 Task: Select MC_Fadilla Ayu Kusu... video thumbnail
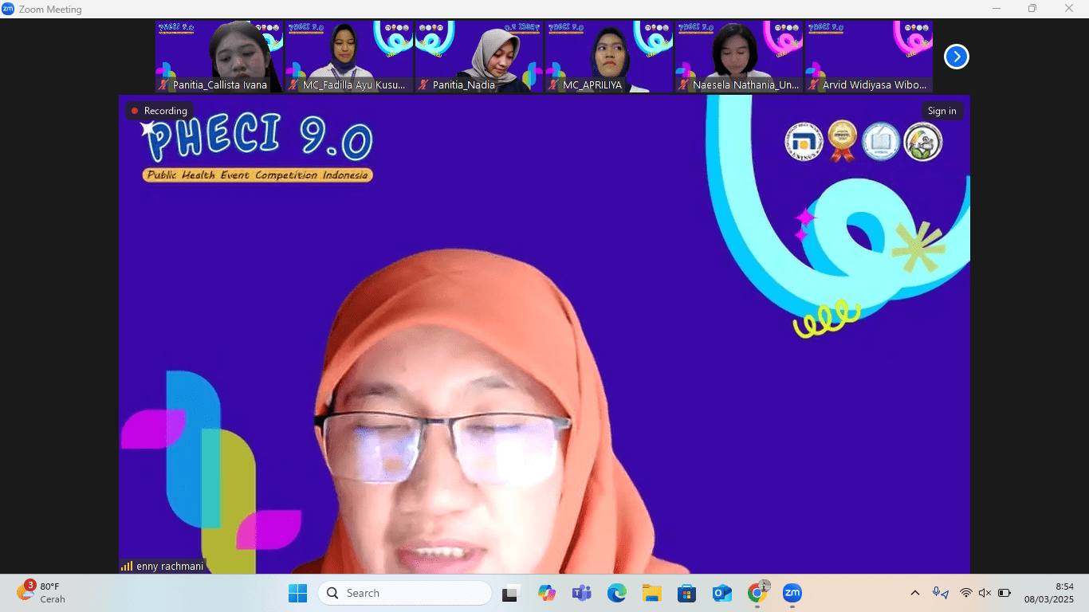point(349,57)
